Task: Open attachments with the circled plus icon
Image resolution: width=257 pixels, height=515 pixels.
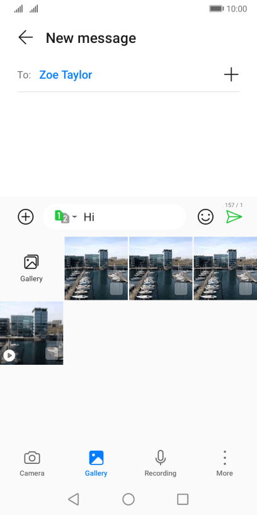Action: 26,216
